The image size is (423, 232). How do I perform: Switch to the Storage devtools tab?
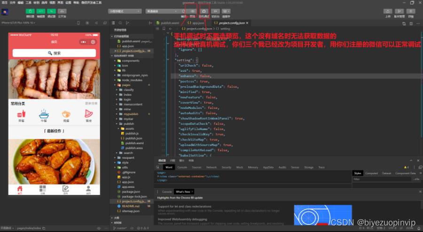coord(309,167)
